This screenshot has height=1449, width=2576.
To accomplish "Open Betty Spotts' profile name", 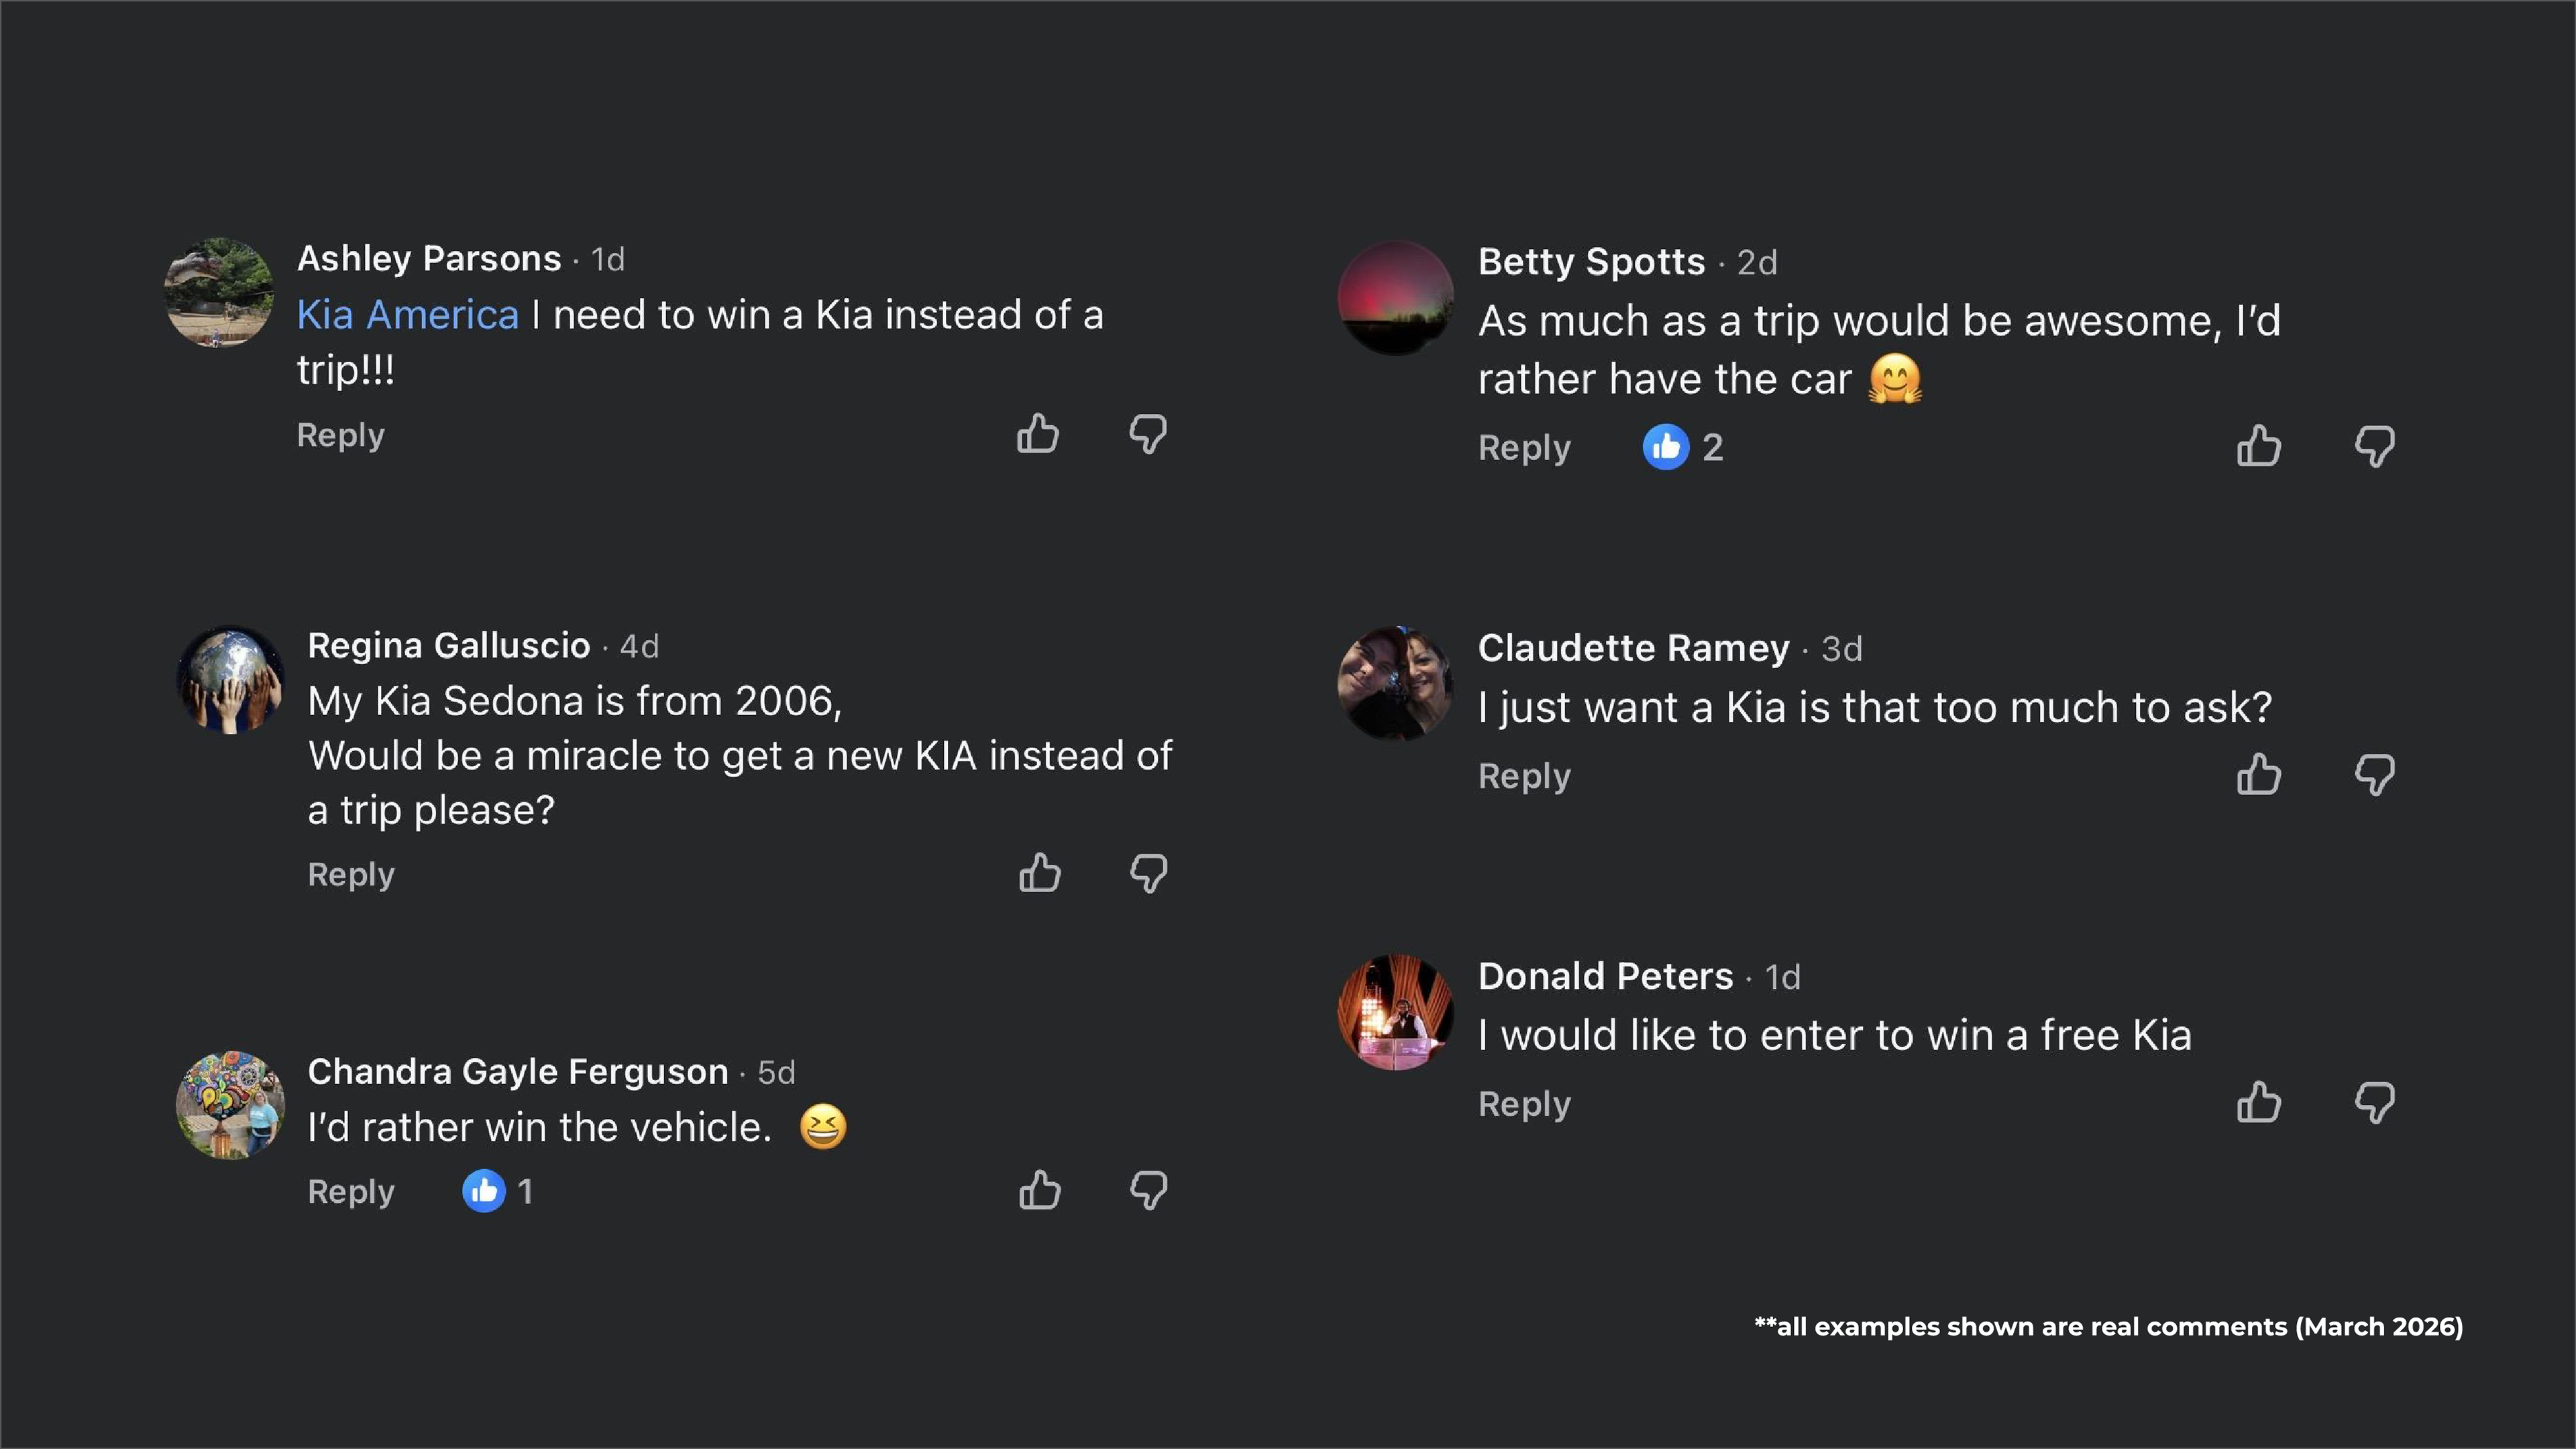I will click(x=1592, y=261).
